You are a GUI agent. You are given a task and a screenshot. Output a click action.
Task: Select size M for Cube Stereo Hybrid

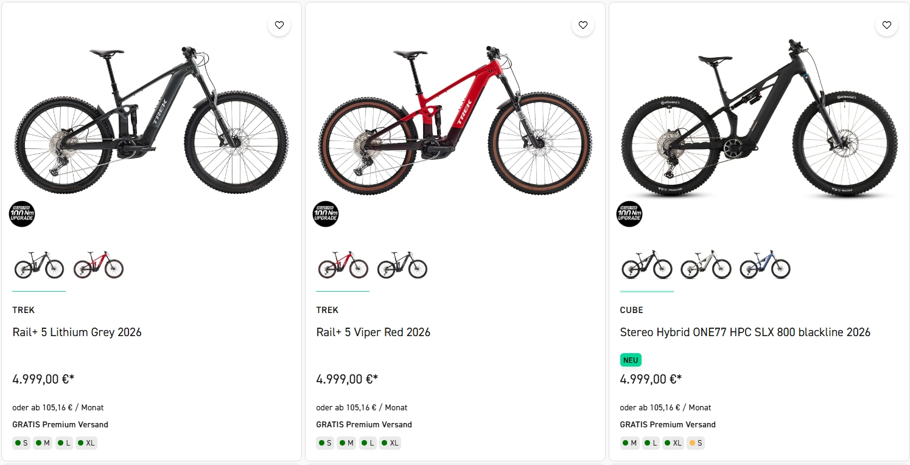tap(629, 443)
